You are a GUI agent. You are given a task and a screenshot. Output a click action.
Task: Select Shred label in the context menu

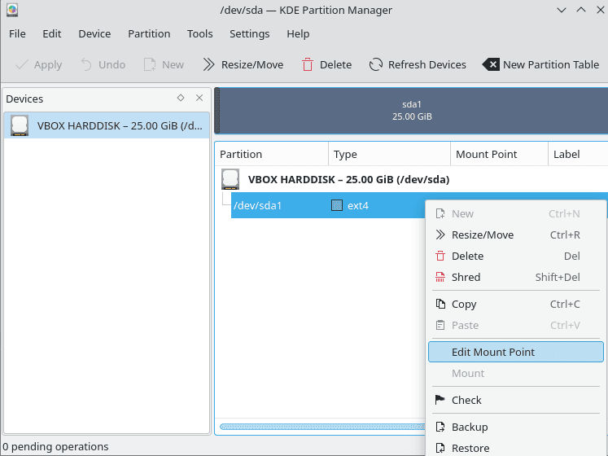pyautogui.click(x=466, y=277)
